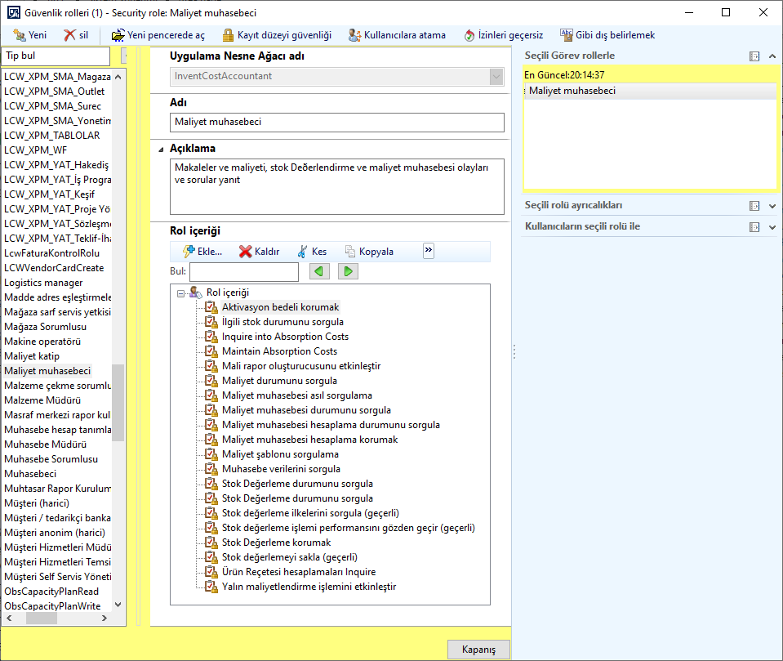
Task: Toggle checkbox for Maintain Absorption Costs
Action: pos(211,351)
